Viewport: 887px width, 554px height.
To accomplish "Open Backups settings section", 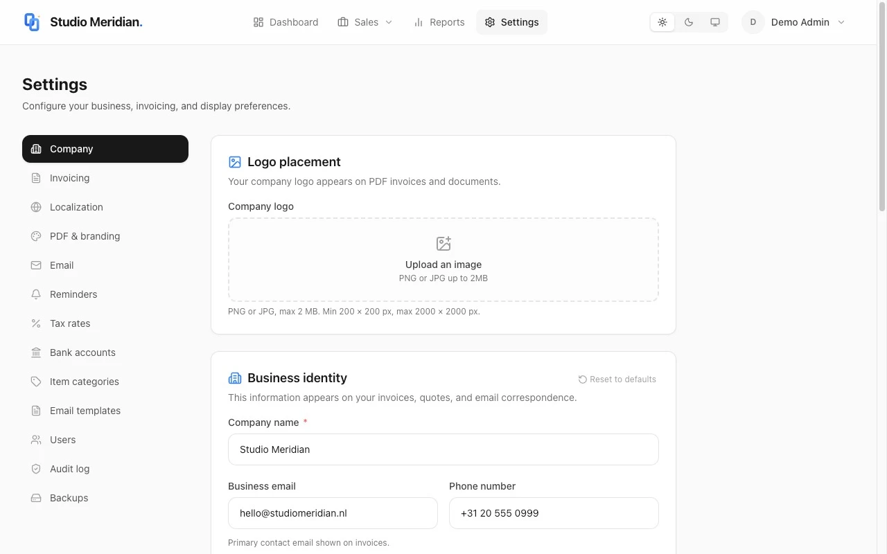I will [x=105, y=498].
